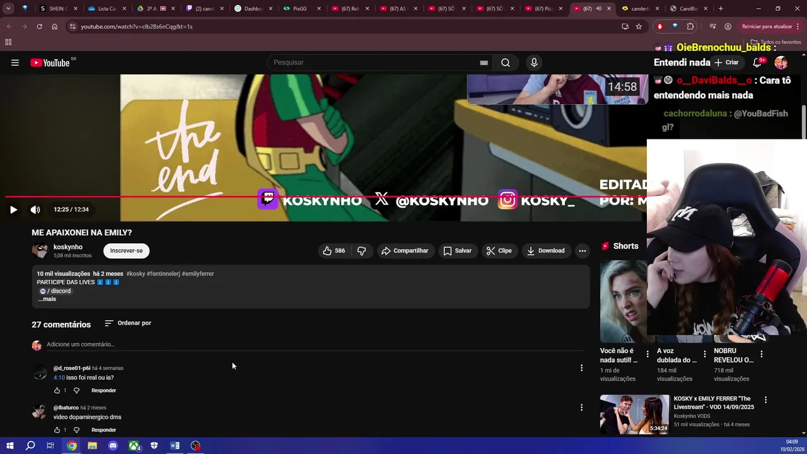Open the YouTube guide hamburger menu
The width and height of the screenshot is (807, 454).
(15, 62)
